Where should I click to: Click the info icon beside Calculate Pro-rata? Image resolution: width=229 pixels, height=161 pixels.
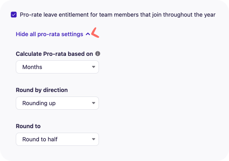tap(98, 54)
